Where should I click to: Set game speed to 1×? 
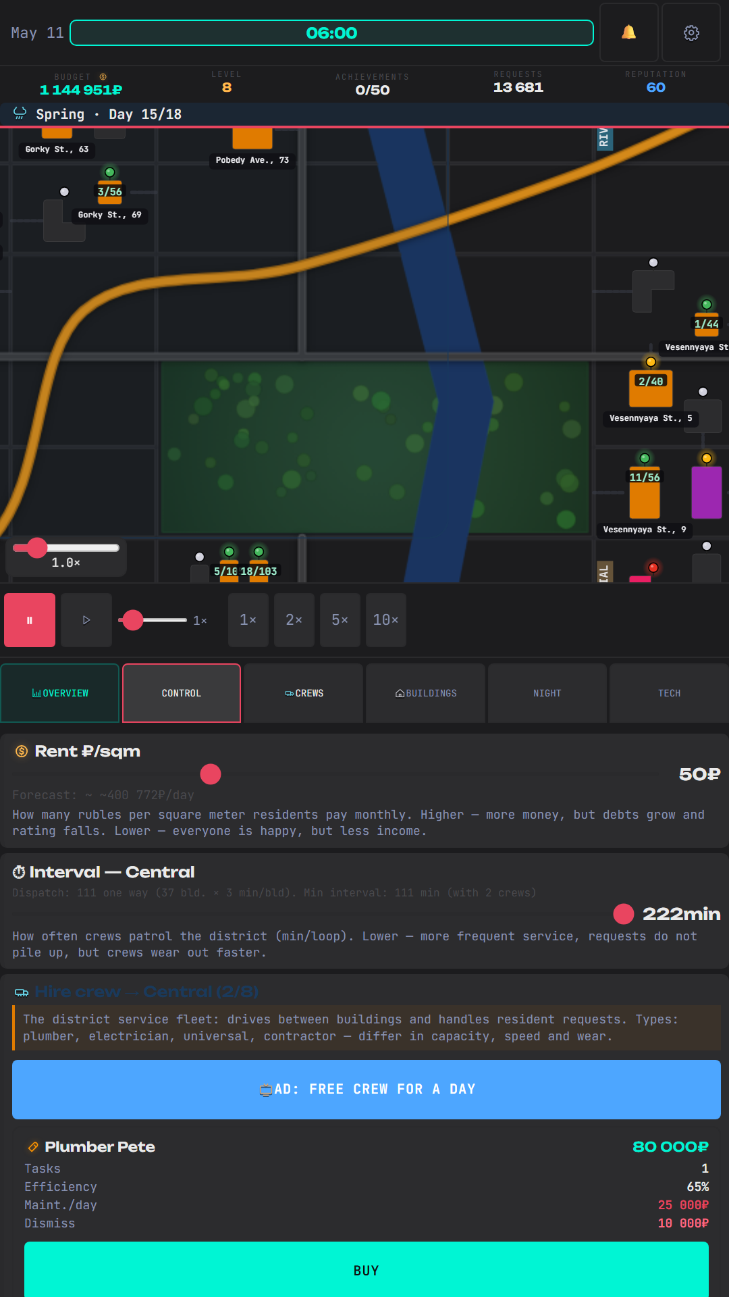[248, 620]
